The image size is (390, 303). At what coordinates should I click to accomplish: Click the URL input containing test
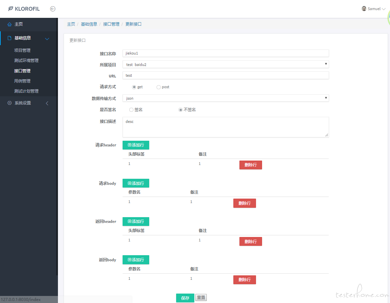(x=226, y=75)
